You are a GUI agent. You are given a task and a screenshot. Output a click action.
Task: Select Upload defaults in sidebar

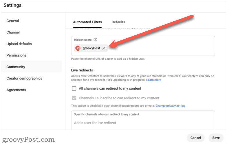click(x=19, y=44)
